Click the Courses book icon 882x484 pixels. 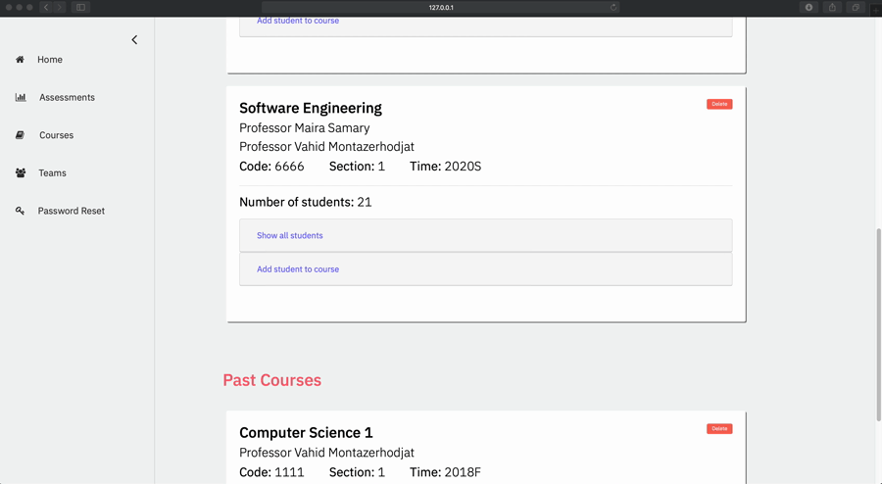(x=20, y=135)
